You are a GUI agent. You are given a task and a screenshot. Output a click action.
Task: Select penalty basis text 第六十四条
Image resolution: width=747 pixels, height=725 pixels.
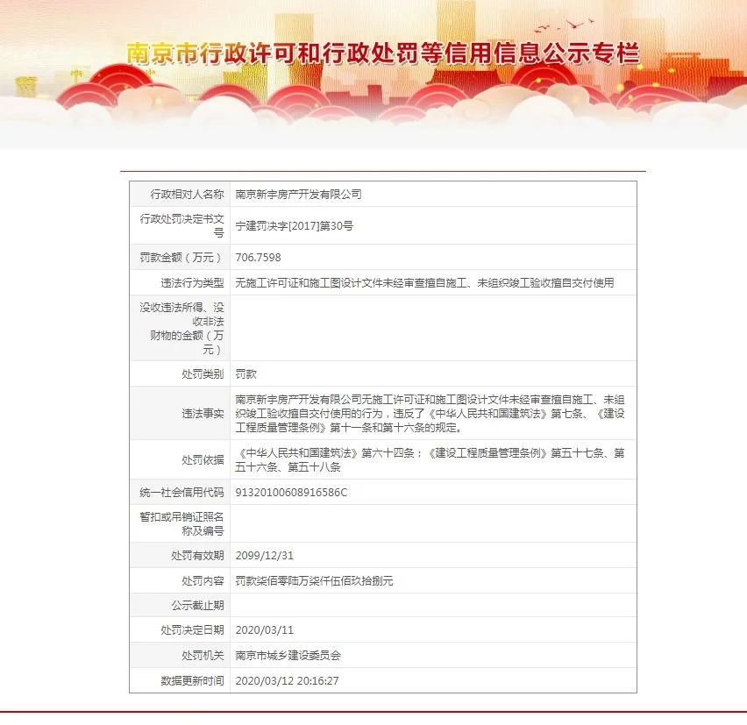click(x=388, y=453)
